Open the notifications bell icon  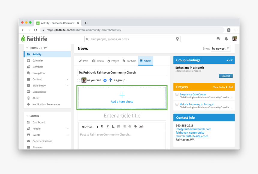point(226,39)
